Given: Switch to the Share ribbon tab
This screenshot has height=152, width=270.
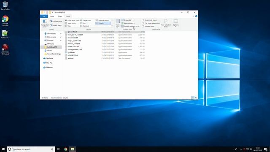Looking at the screenshot, I should [x=60, y=16].
